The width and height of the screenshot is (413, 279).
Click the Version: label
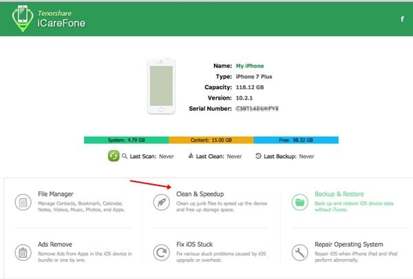pyautogui.click(x=220, y=98)
